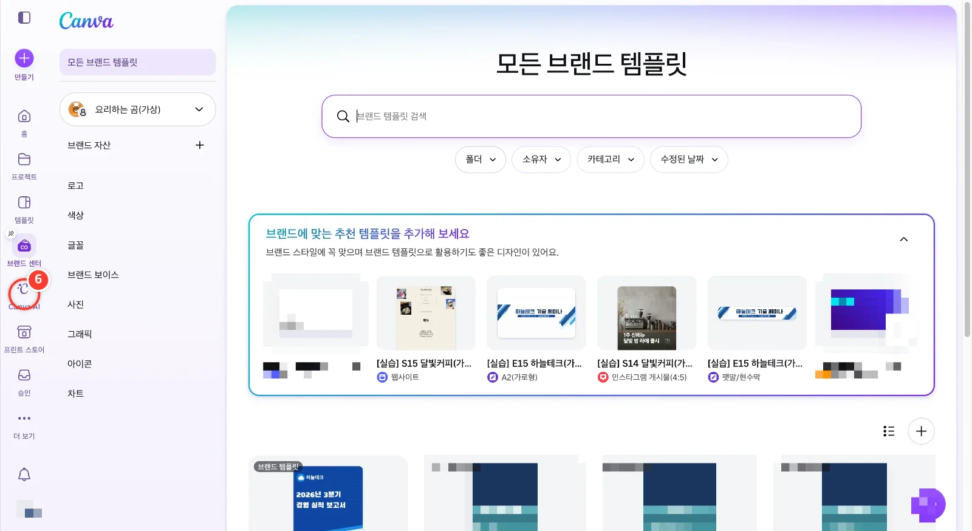
Task: Open the notifications bell
Action: (24, 474)
